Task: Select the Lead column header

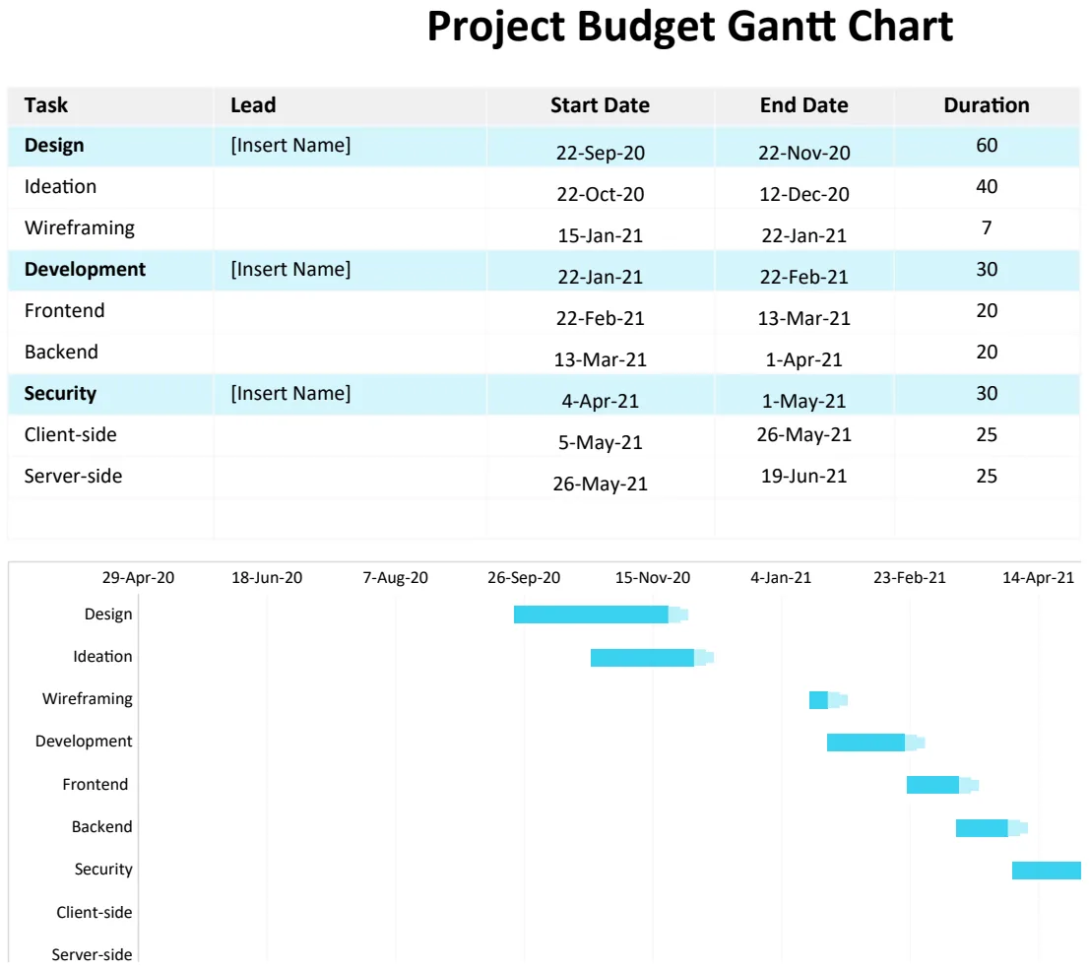Action: point(253,105)
